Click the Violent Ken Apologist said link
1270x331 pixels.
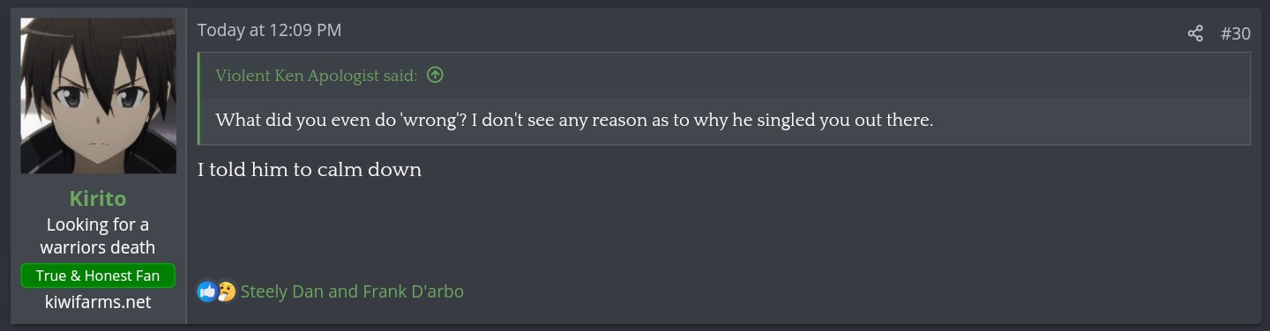point(317,76)
